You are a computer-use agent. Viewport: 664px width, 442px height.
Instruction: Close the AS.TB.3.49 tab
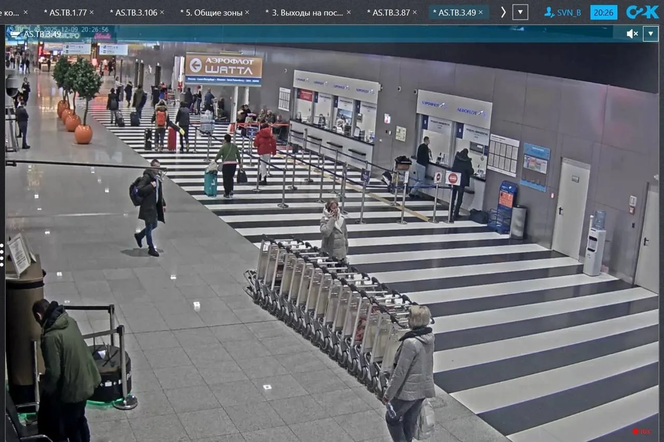pyautogui.click(x=481, y=12)
